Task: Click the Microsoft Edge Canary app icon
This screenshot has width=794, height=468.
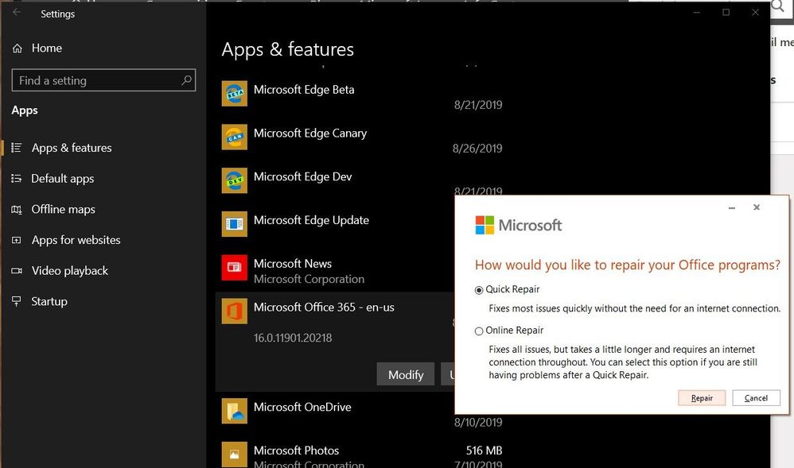Action: (x=235, y=137)
